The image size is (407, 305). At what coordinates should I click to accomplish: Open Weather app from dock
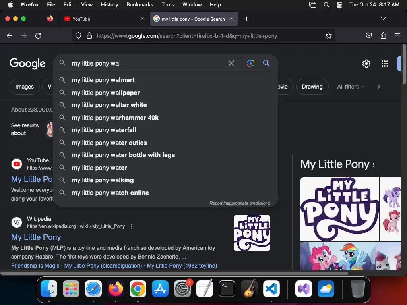point(326,289)
